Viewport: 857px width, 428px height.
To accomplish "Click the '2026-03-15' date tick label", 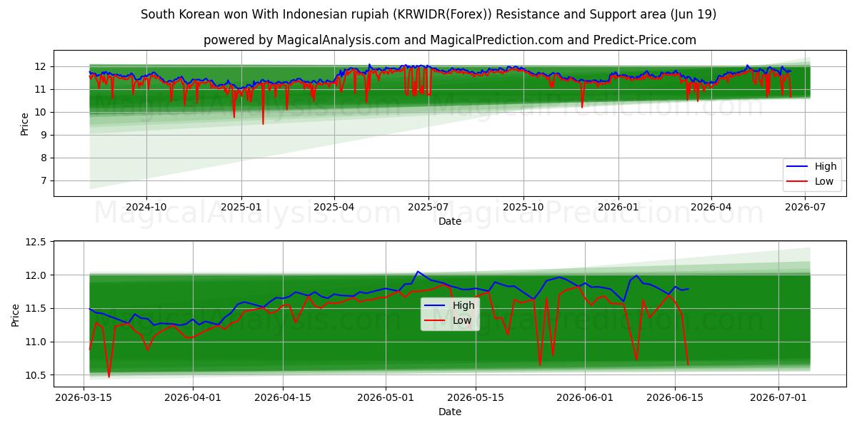I will tap(84, 398).
